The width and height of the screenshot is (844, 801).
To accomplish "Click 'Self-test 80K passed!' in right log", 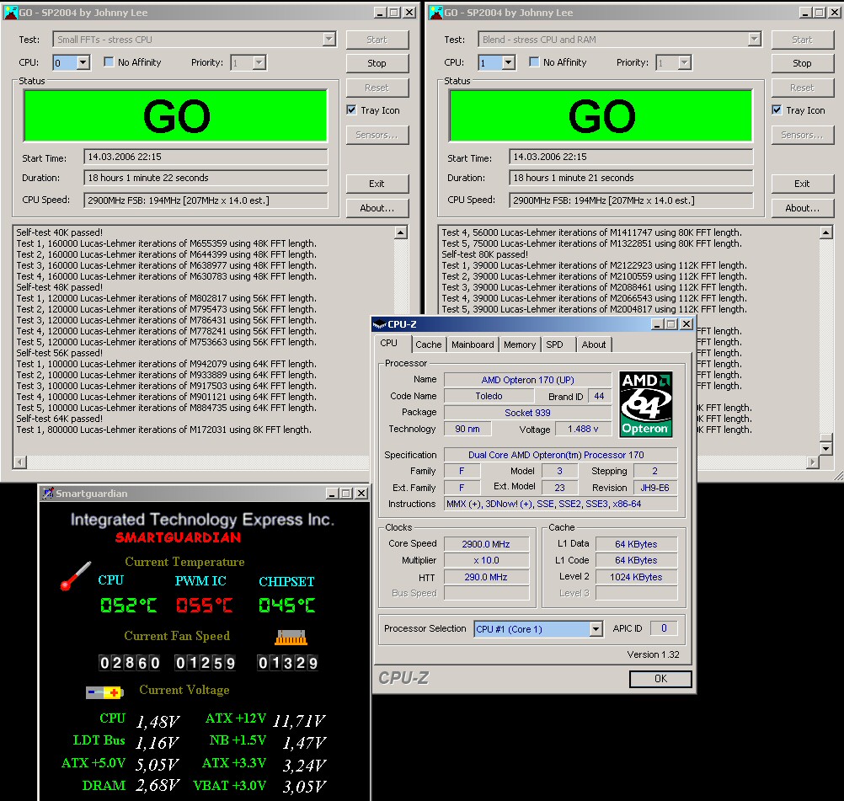I will (484, 254).
